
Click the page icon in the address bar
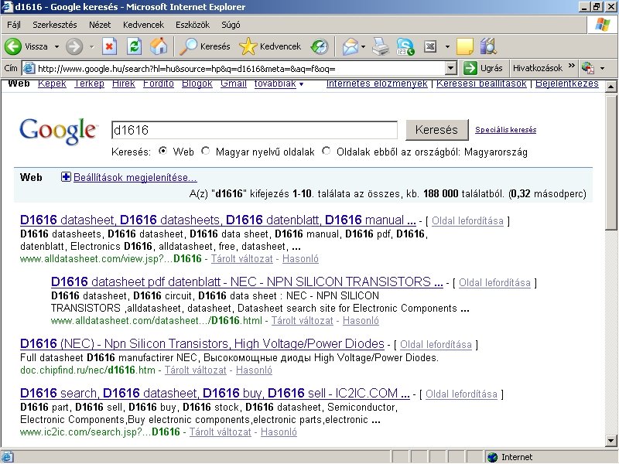[29, 68]
